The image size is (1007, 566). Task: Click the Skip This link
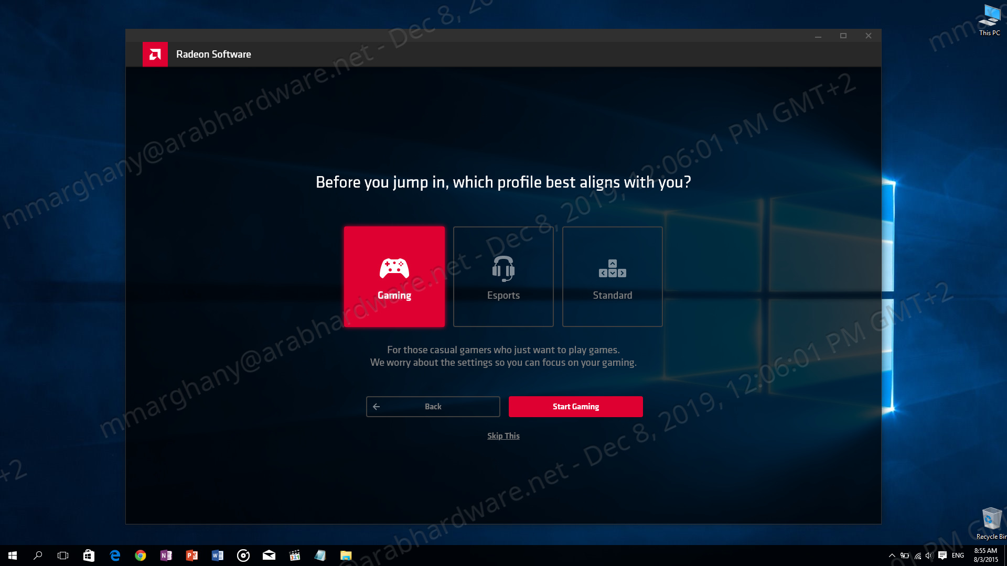pyautogui.click(x=503, y=436)
